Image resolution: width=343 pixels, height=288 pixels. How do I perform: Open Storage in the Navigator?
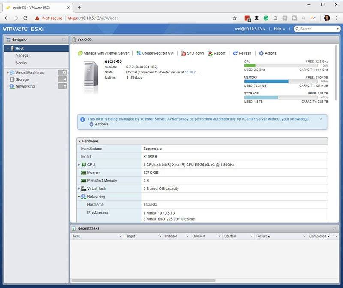pos(21,79)
